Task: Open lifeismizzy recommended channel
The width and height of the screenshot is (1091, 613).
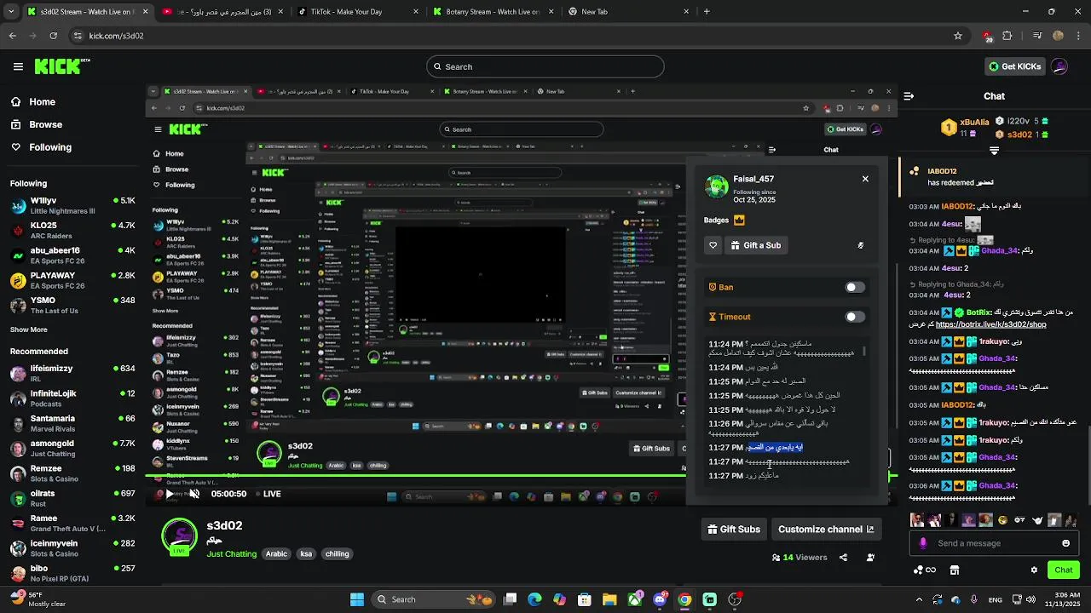Action: coord(72,373)
